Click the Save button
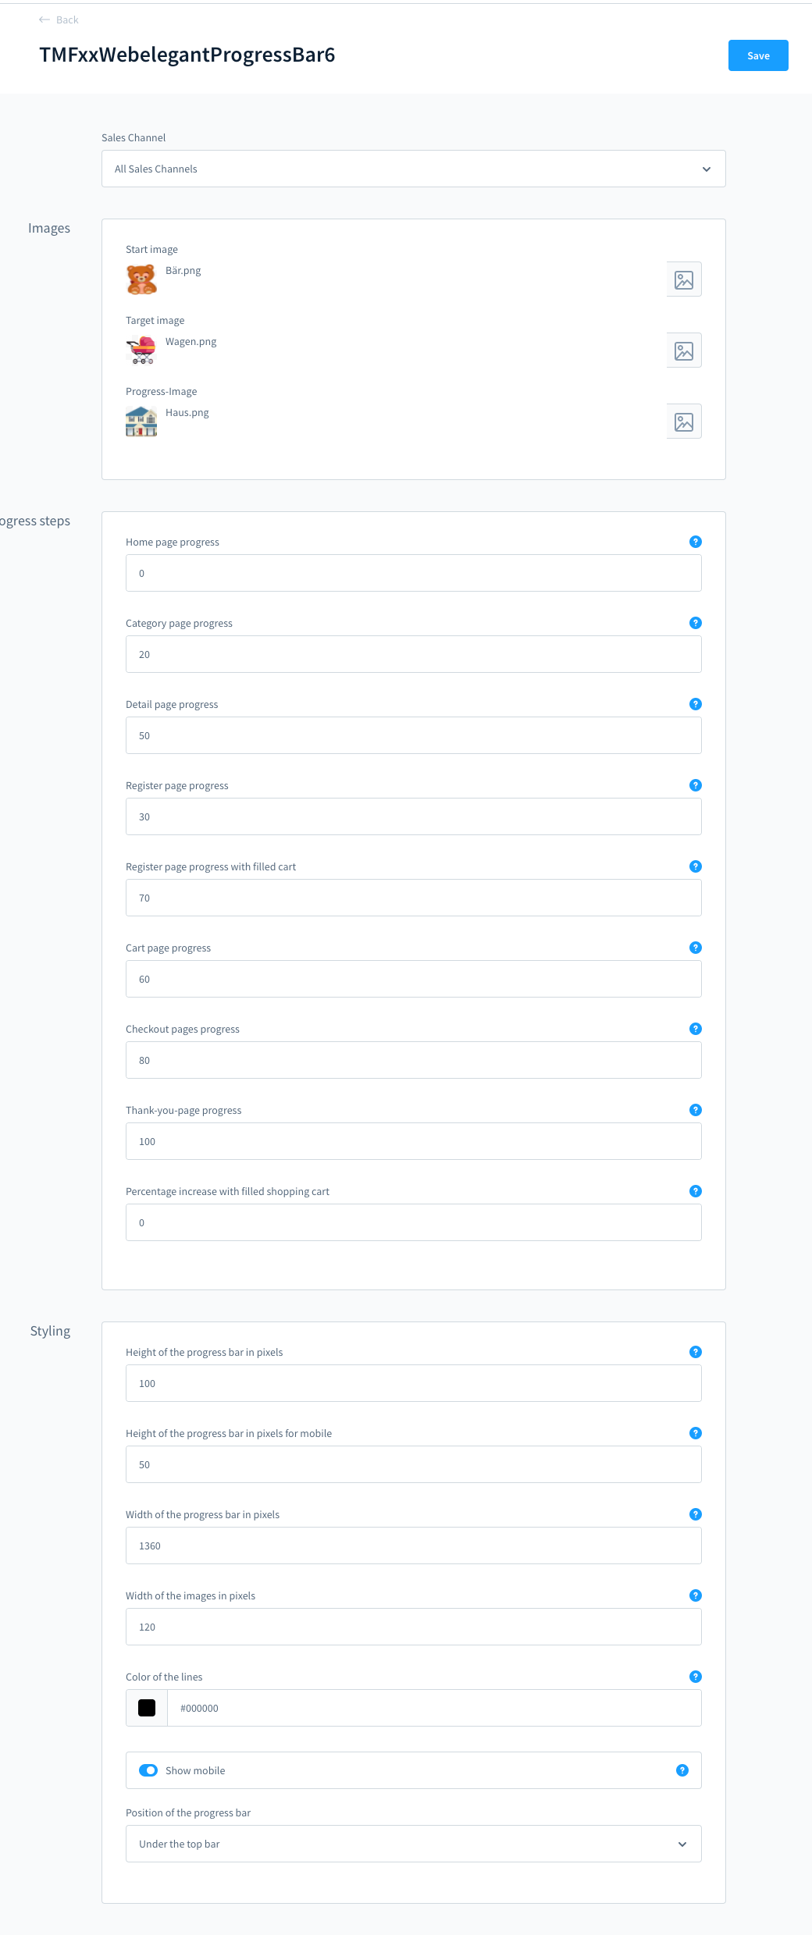The height and width of the screenshot is (1935, 812). click(x=758, y=55)
